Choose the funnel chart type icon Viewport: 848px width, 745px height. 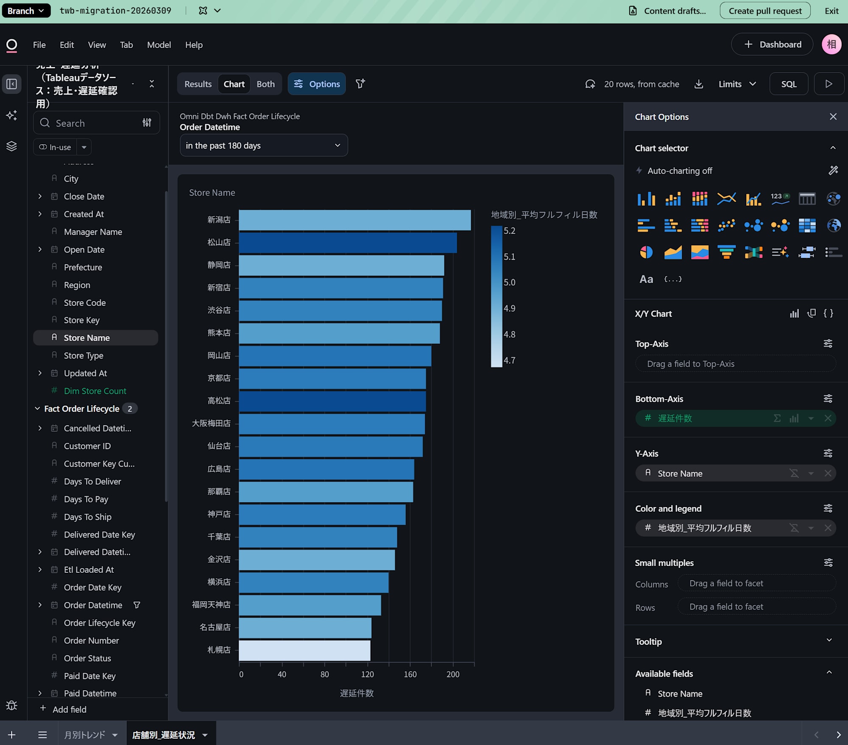coord(726,252)
